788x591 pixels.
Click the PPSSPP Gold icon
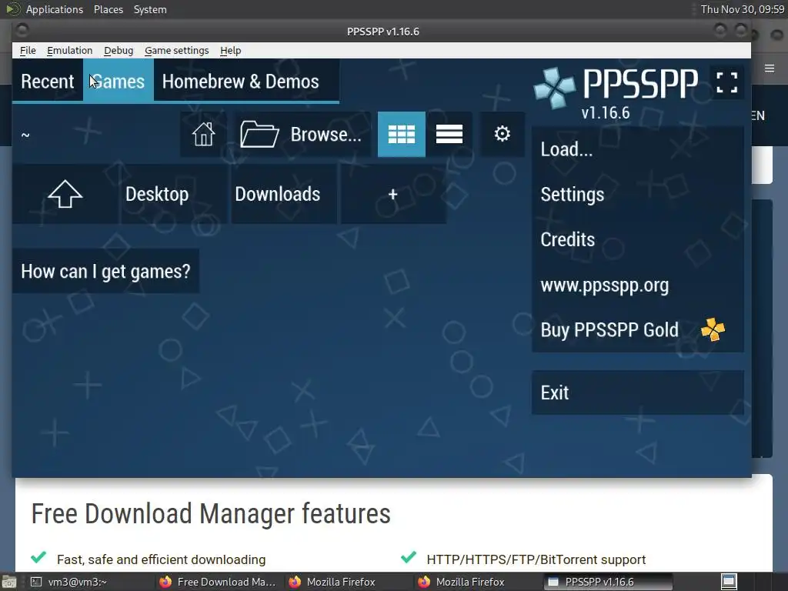pos(713,329)
